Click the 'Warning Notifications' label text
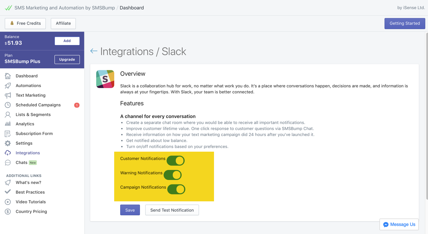 tap(141, 173)
